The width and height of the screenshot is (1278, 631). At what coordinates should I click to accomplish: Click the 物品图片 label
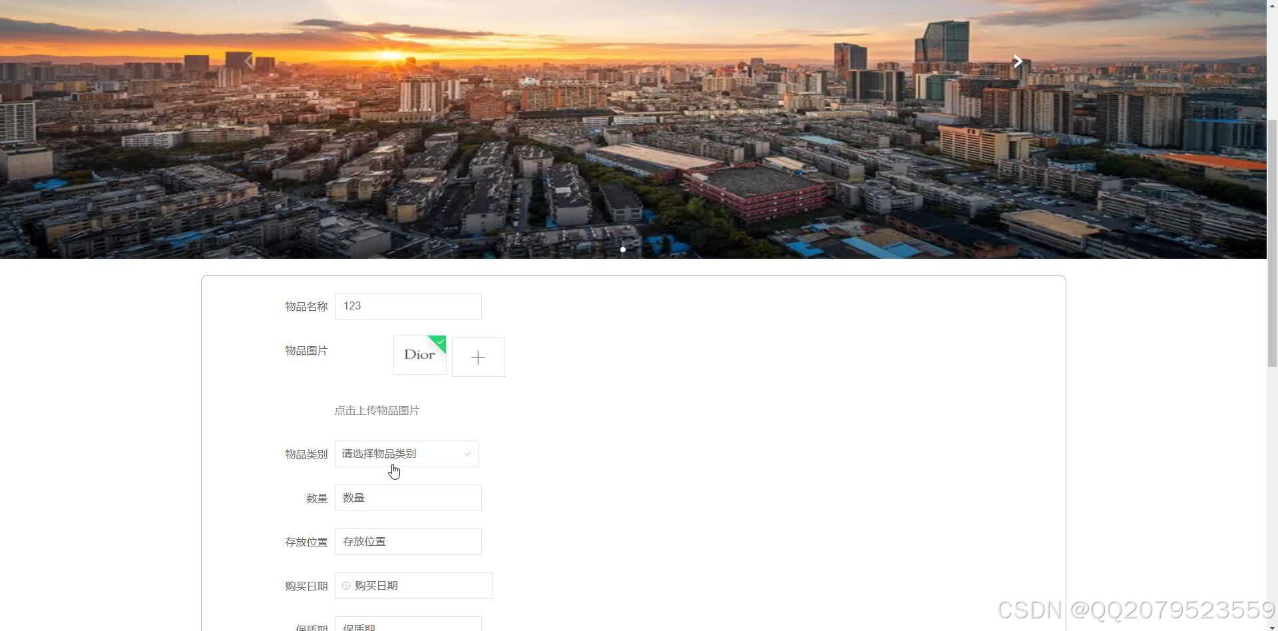click(x=306, y=351)
